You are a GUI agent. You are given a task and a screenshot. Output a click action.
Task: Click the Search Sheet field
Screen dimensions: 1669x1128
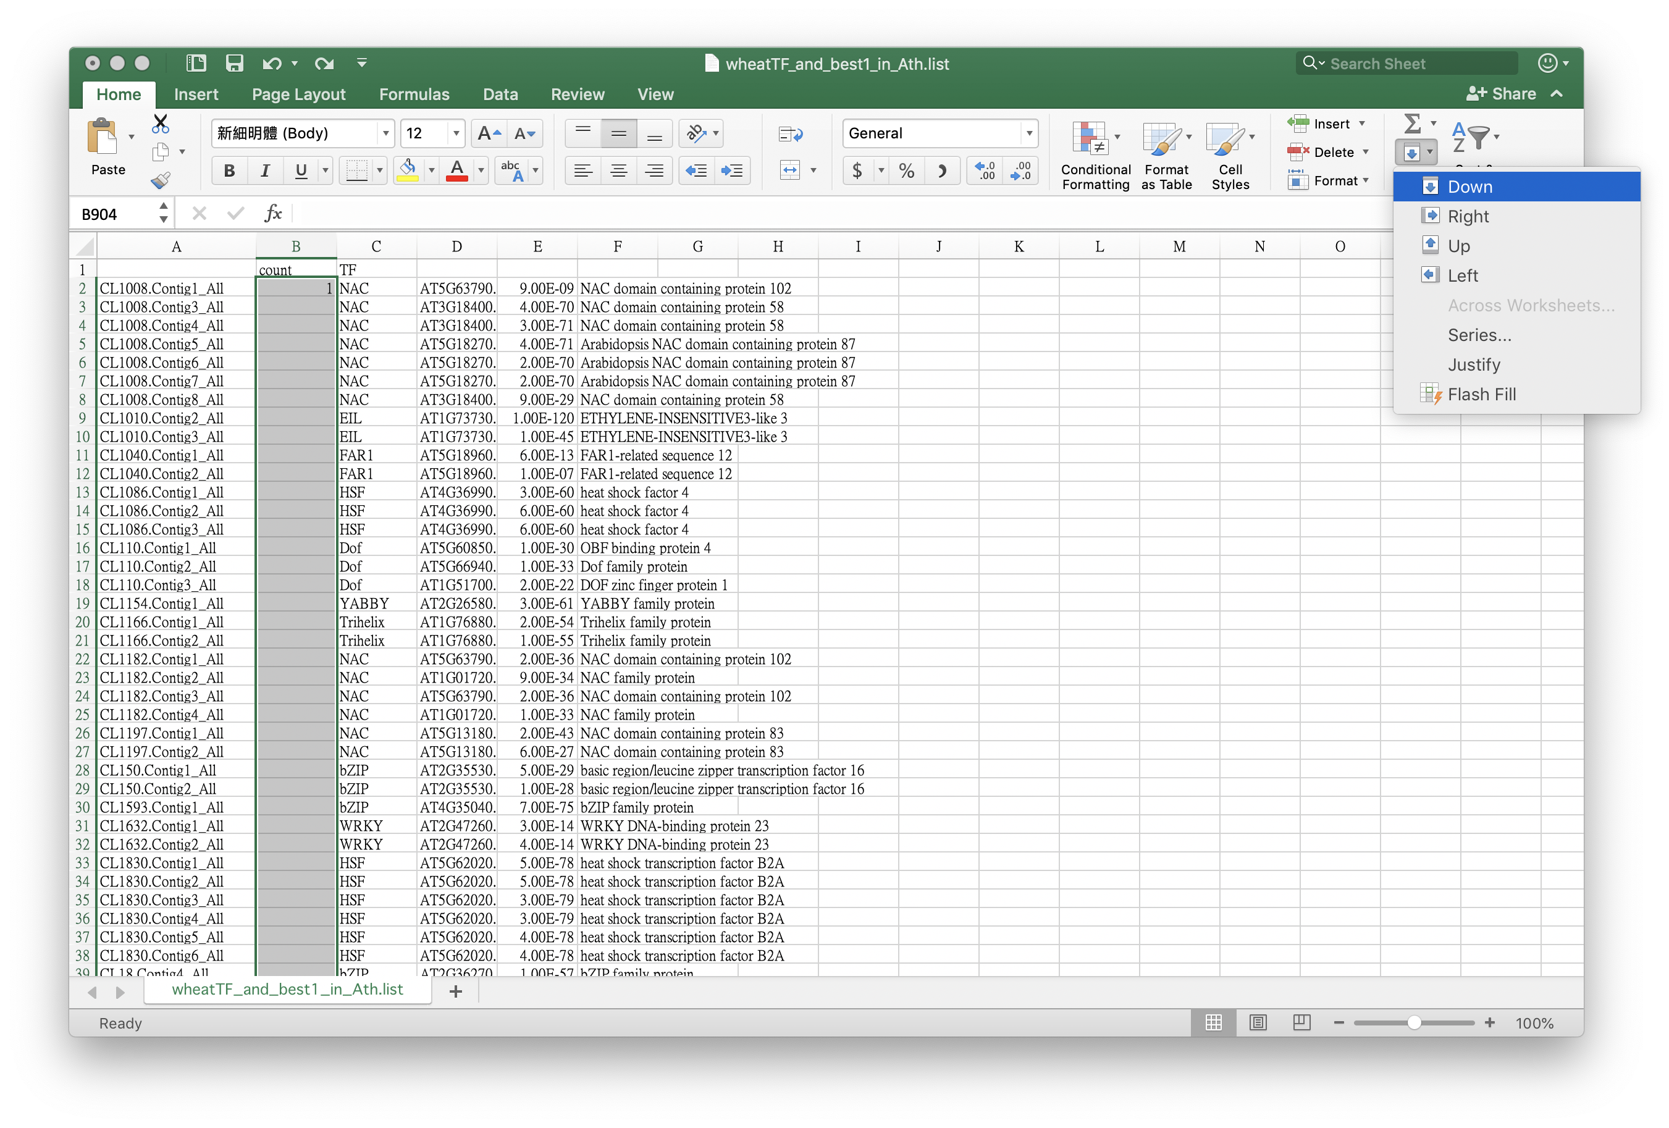(x=1408, y=63)
